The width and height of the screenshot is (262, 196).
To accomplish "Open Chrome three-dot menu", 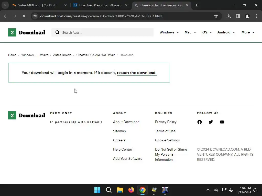I will click(x=256, y=16).
